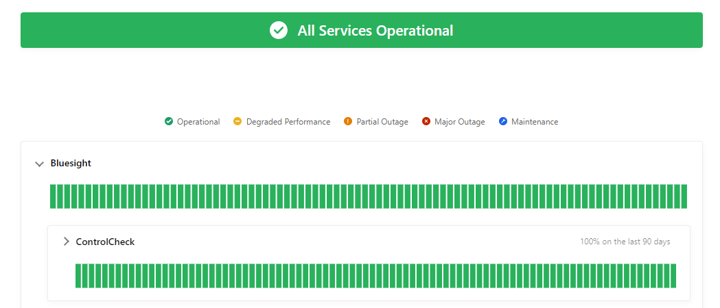Click the Maintenance legend label
This screenshot has width=720, height=308.
(x=535, y=122)
